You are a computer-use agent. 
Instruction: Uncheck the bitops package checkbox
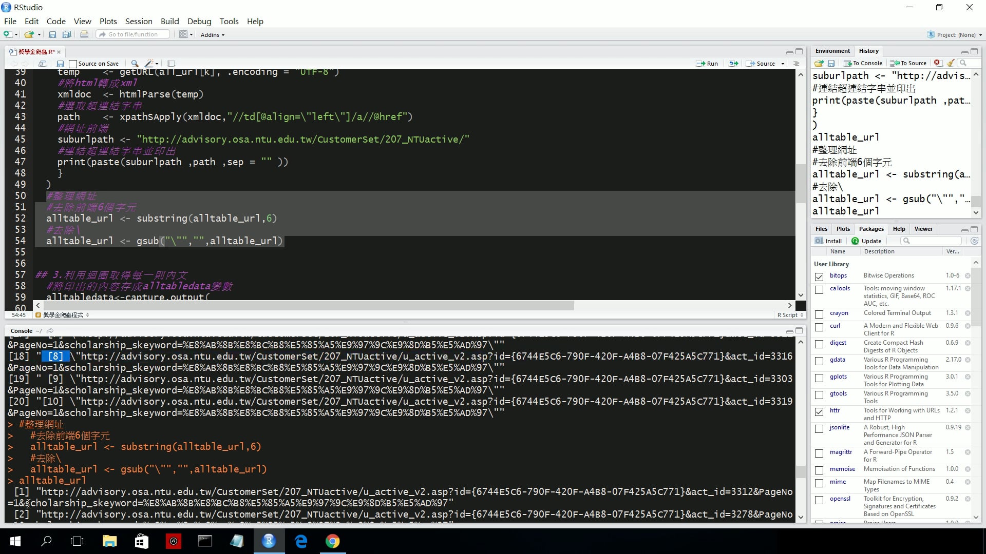click(819, 276)
